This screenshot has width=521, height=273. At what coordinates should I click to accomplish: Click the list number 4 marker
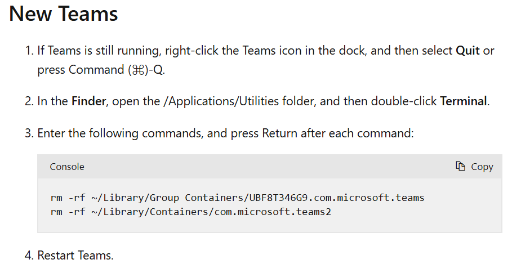29,256
